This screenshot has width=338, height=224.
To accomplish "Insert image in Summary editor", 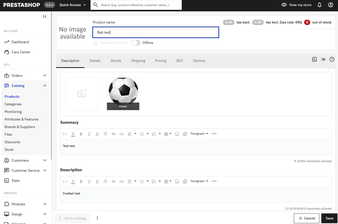I will click(177, 134).
